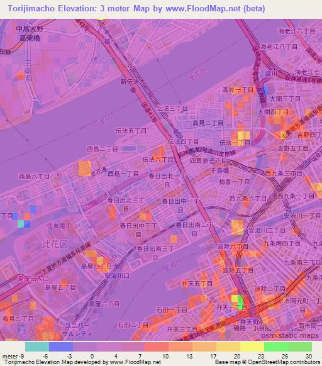Click the 伝法四丁目 map label
Viewport: 322px width, 366px height.
(x=183, y=141)
